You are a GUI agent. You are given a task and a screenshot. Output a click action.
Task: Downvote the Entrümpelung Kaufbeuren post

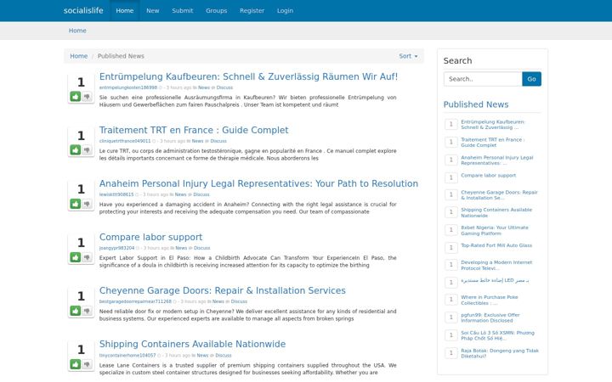(x=87, y=96)
